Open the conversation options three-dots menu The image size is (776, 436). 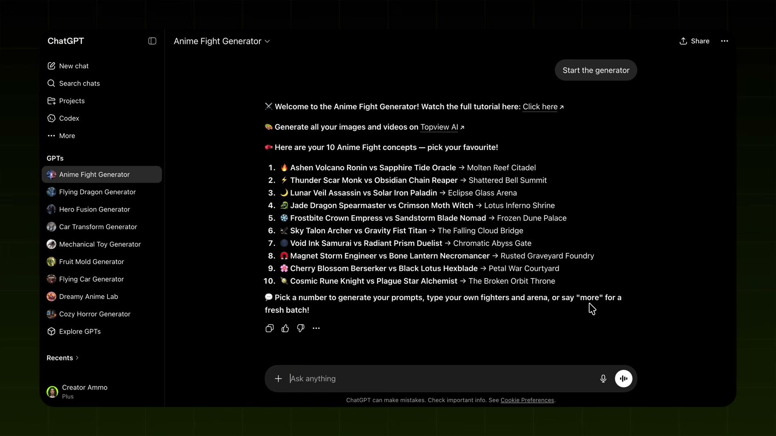pyautogui.click(x=725, y=41)
